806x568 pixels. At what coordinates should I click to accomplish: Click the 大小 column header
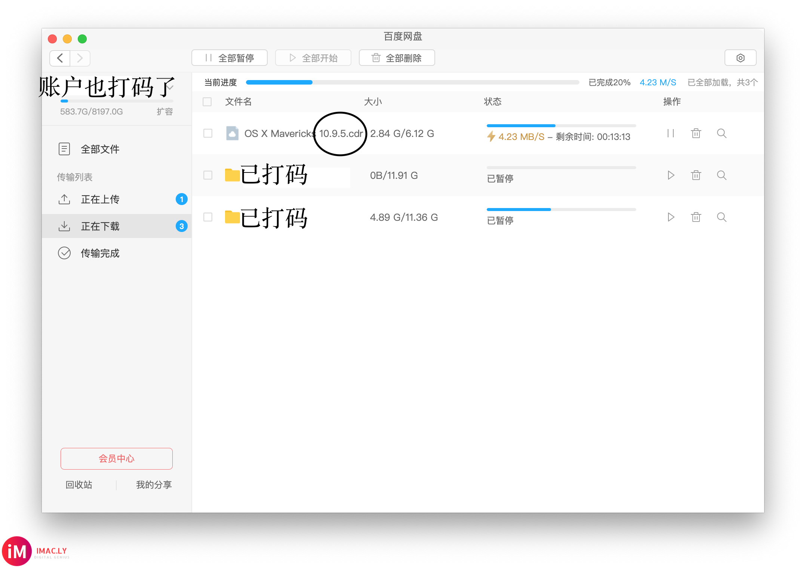pos(373,102)
